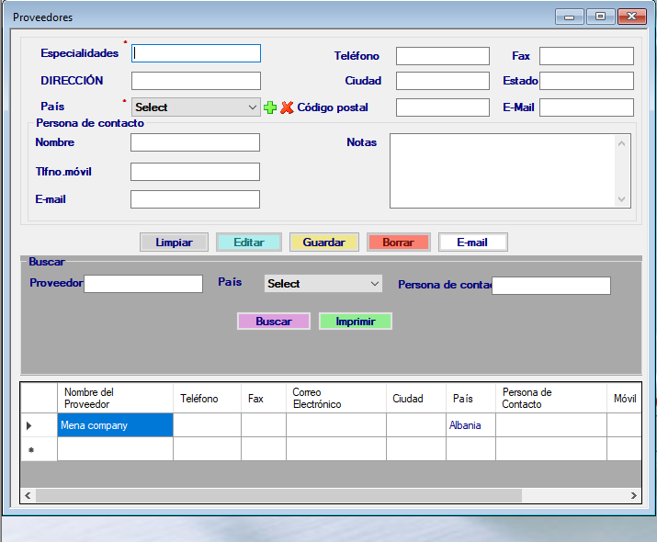Screen dimensions: 657x542
Task: Select the Mena company grid cell
Action: 115,425
